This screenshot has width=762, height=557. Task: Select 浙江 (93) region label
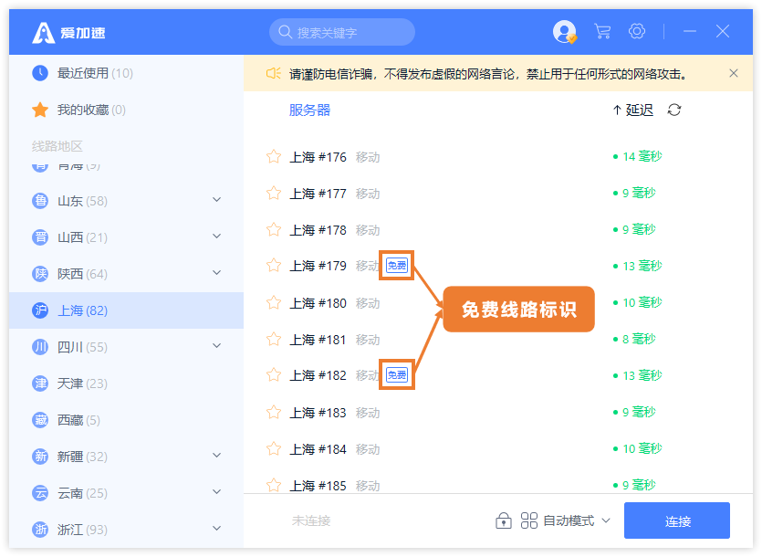pos(82,530)
